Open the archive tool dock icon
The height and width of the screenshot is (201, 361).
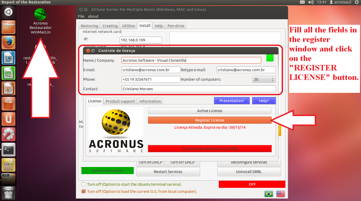[x=8, y=165]
